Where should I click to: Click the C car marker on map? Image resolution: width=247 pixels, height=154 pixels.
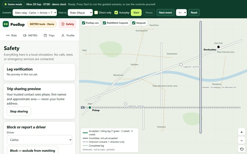pyautogui.click(x=82, y=108)
